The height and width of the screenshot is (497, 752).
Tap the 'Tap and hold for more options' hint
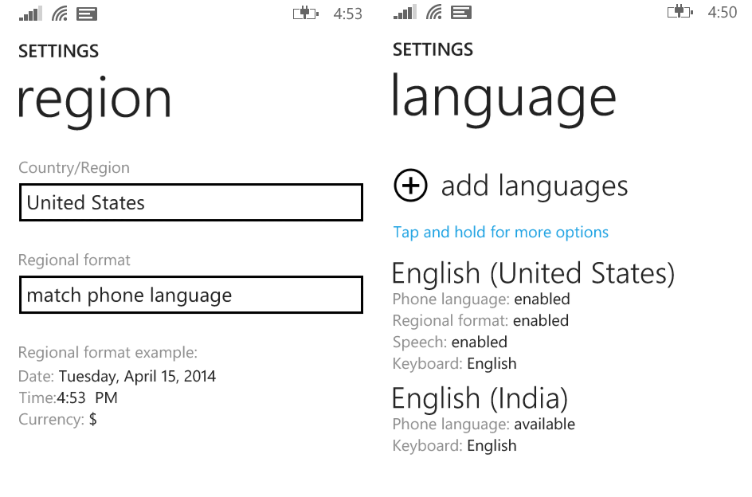[x=500, y=233]
